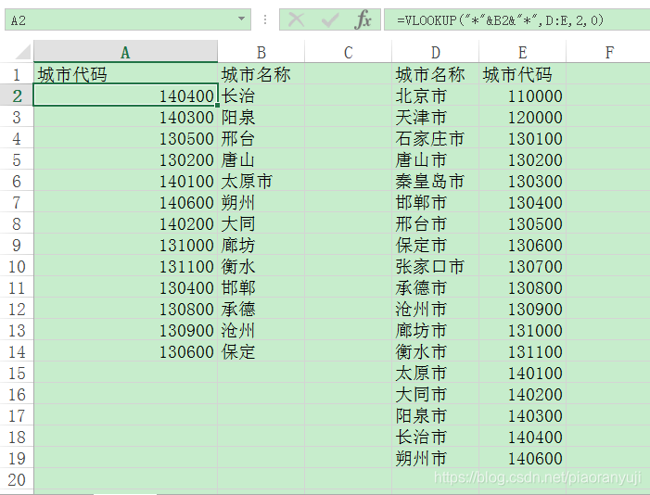
Task: Select cell E4 with value 130100
Action: [x=522, y=138]
